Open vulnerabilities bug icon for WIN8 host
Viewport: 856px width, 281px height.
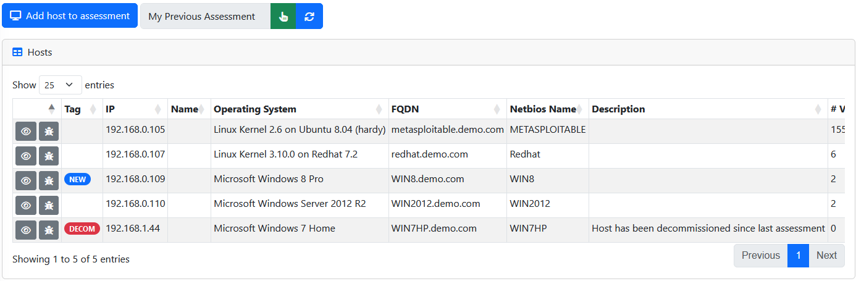[49, 181]
